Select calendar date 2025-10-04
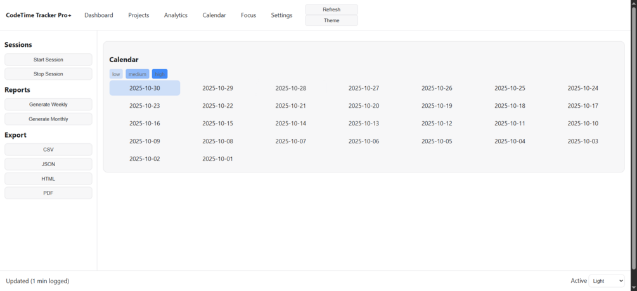 coord(510,141)
